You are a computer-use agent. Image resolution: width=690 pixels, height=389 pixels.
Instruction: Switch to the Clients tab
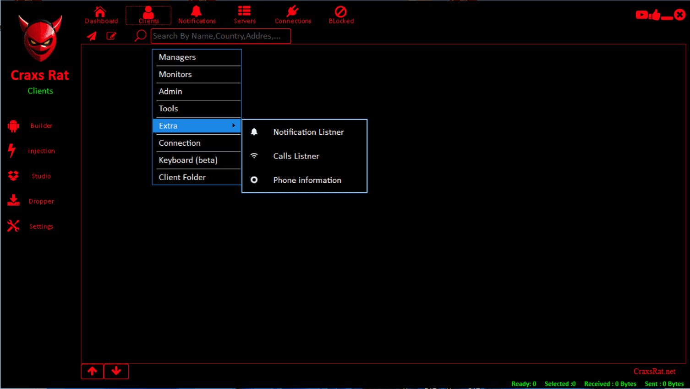point(148,15)
